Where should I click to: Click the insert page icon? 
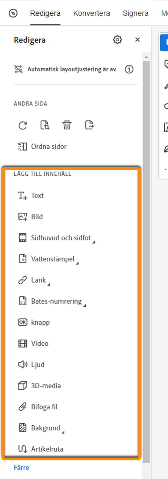click(45, 125)
